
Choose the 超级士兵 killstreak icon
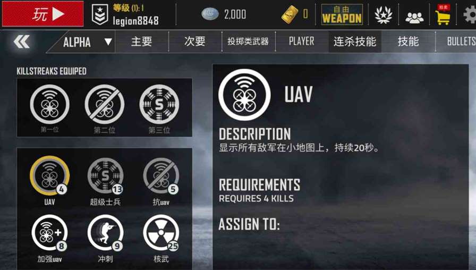[x=105, y=176]
